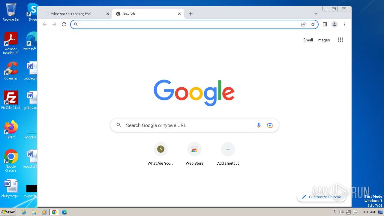Open the Chrome profile avatar
This screenshot has width=384, height=216.
tap(334, 24)
